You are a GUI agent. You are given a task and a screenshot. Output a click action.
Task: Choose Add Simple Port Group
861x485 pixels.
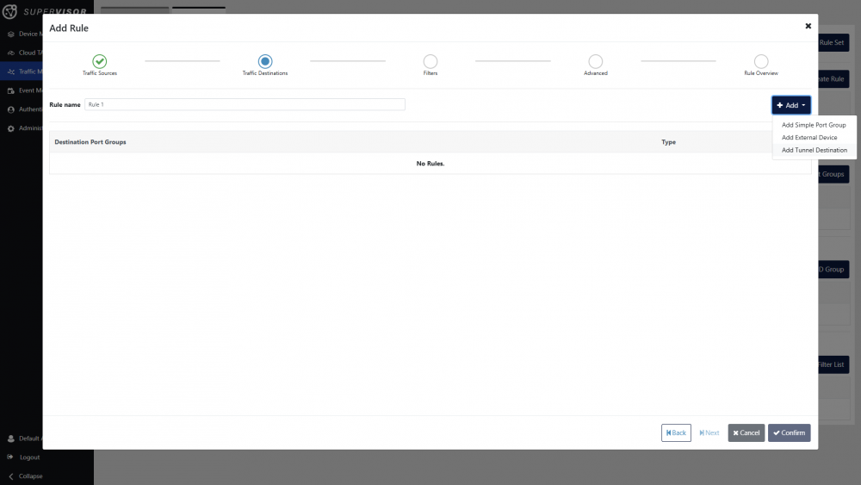coord(814,125)
